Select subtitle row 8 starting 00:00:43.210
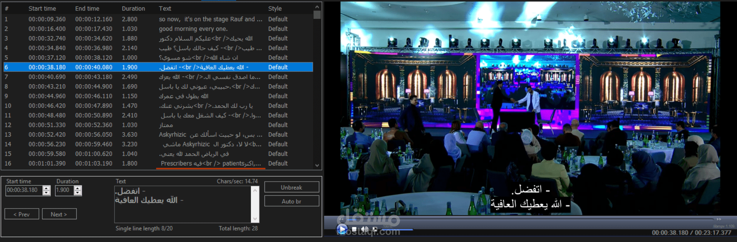 click(x=158, y=86)
